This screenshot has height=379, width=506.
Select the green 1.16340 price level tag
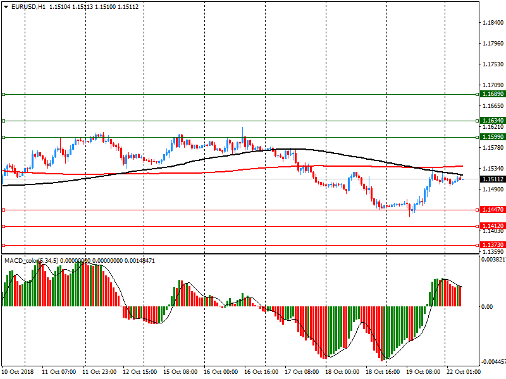(492, 120)
